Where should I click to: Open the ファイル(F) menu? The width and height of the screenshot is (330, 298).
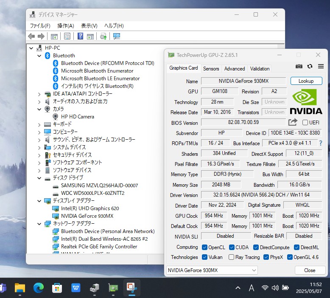pyautogui.click(x=40, y=26)
